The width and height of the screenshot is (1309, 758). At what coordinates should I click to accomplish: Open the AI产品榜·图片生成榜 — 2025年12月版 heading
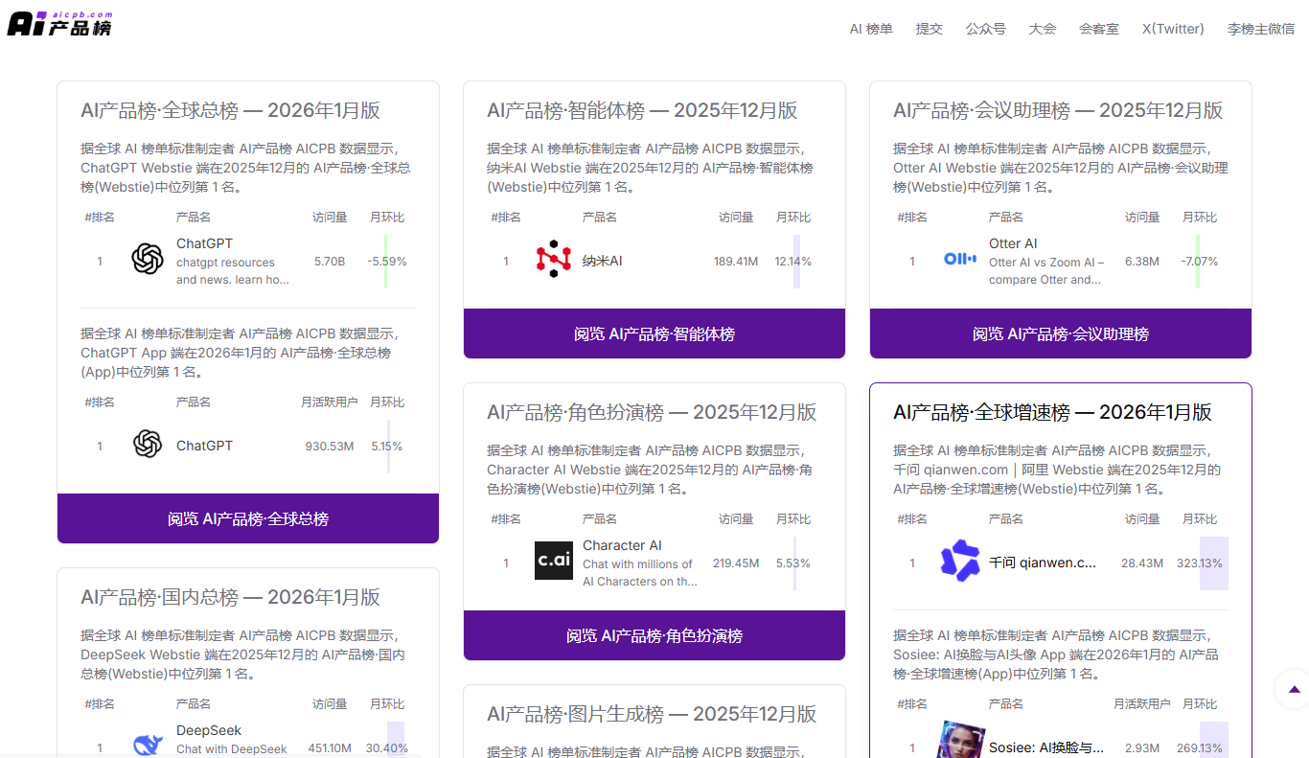[x=652, y=714]
